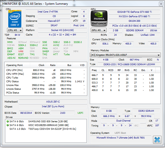This screenshot has width=165, height=148.
Task: Select the CPU LFM (Min) row
Action: (46, 70)
